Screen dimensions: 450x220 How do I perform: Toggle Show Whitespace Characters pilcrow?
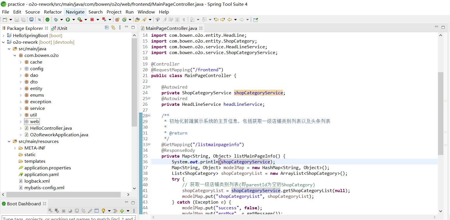coord(184,20)
